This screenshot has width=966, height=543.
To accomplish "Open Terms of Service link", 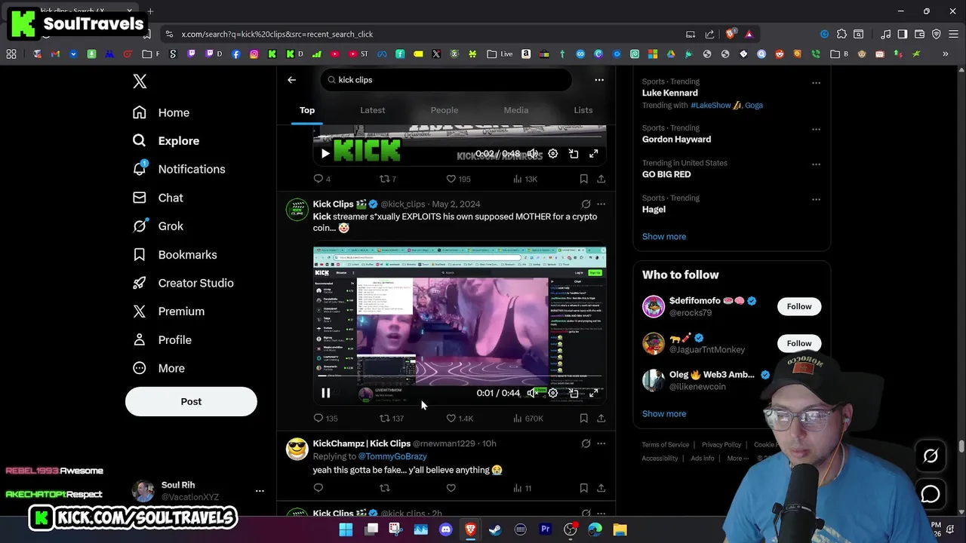I will 666,445.
